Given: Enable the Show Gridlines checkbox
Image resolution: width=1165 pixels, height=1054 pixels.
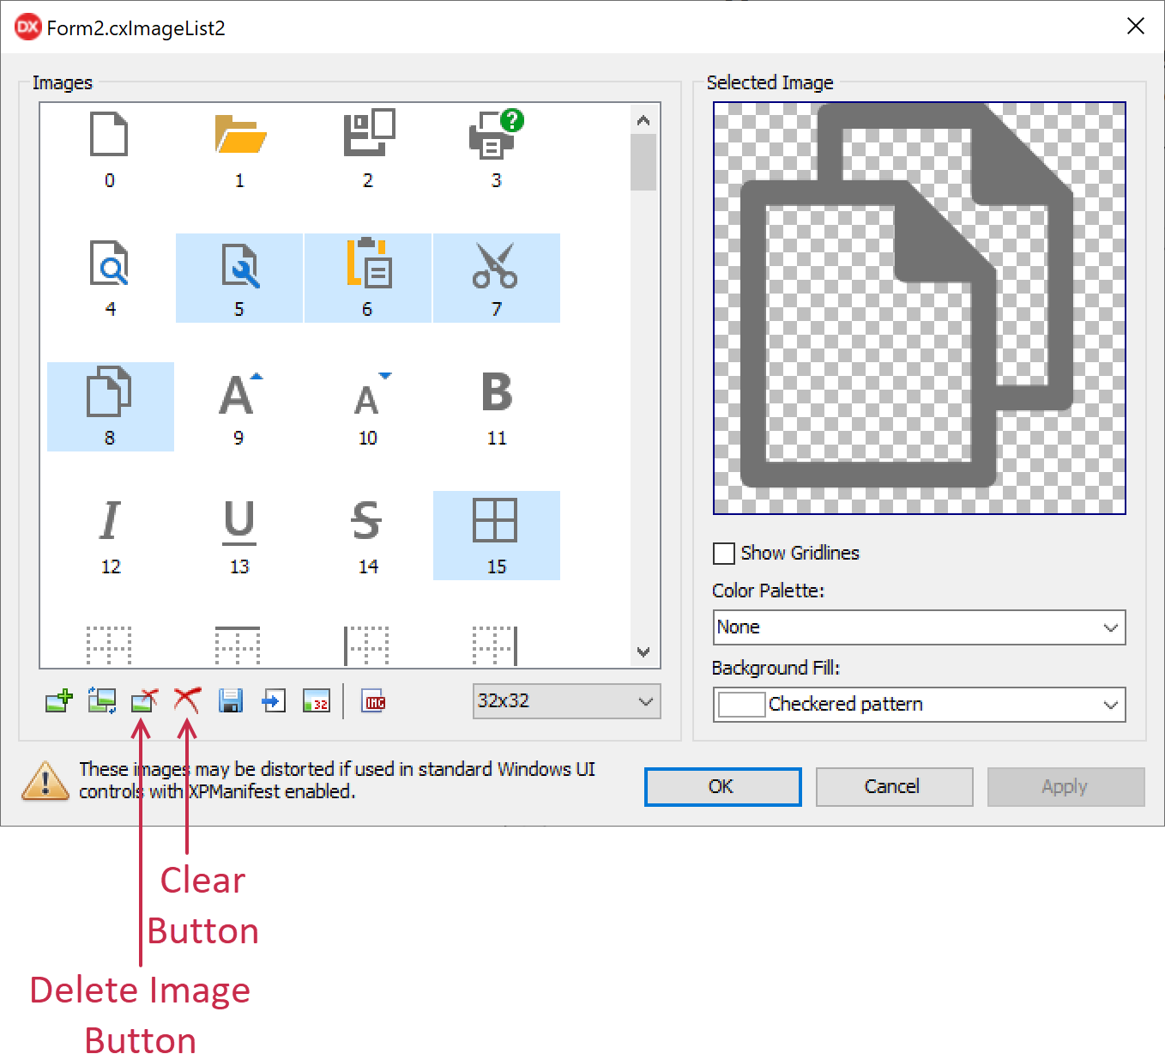Looking at the screenshot, I should [x=725, y=554].
